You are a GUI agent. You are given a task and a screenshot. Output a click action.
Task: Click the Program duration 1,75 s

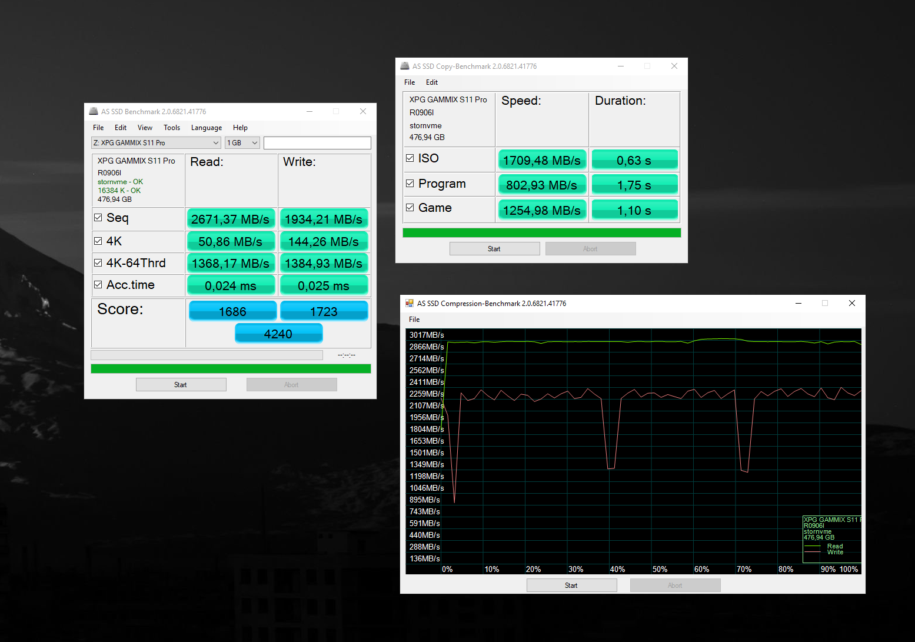coord(634,185)
